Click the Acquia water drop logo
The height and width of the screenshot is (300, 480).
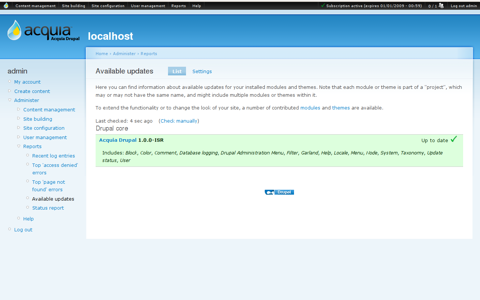[13, 29]
